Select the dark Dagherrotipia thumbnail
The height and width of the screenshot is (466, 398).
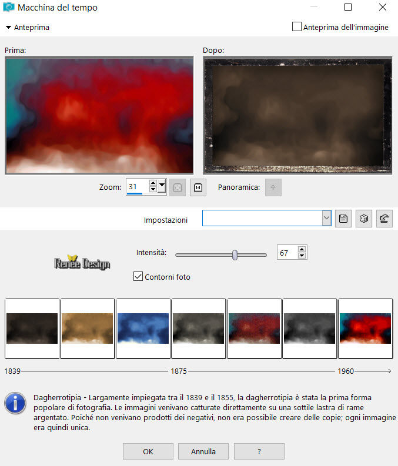(x=32, y=328)
